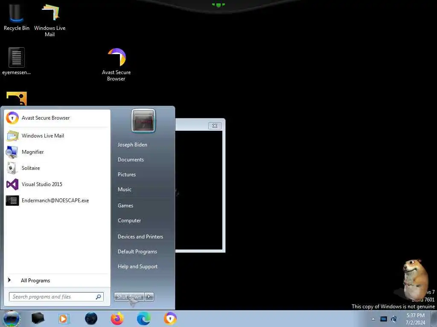Screen dimensions: 437x327
Task: Open Default Programs
Action: coord(137,252)
